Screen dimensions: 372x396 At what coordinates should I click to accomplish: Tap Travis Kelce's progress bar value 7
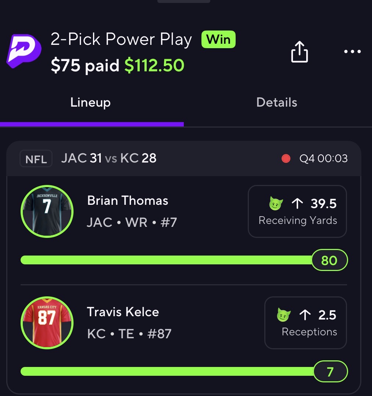point(330,372)
